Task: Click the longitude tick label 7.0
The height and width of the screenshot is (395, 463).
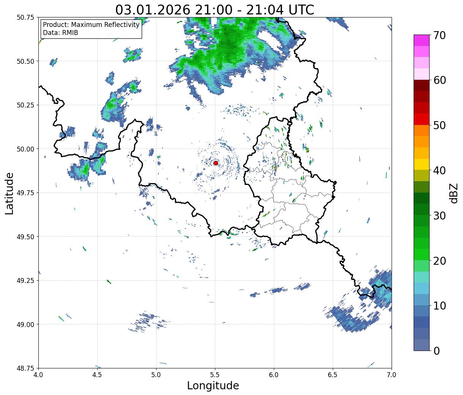Action: (392, 375)
